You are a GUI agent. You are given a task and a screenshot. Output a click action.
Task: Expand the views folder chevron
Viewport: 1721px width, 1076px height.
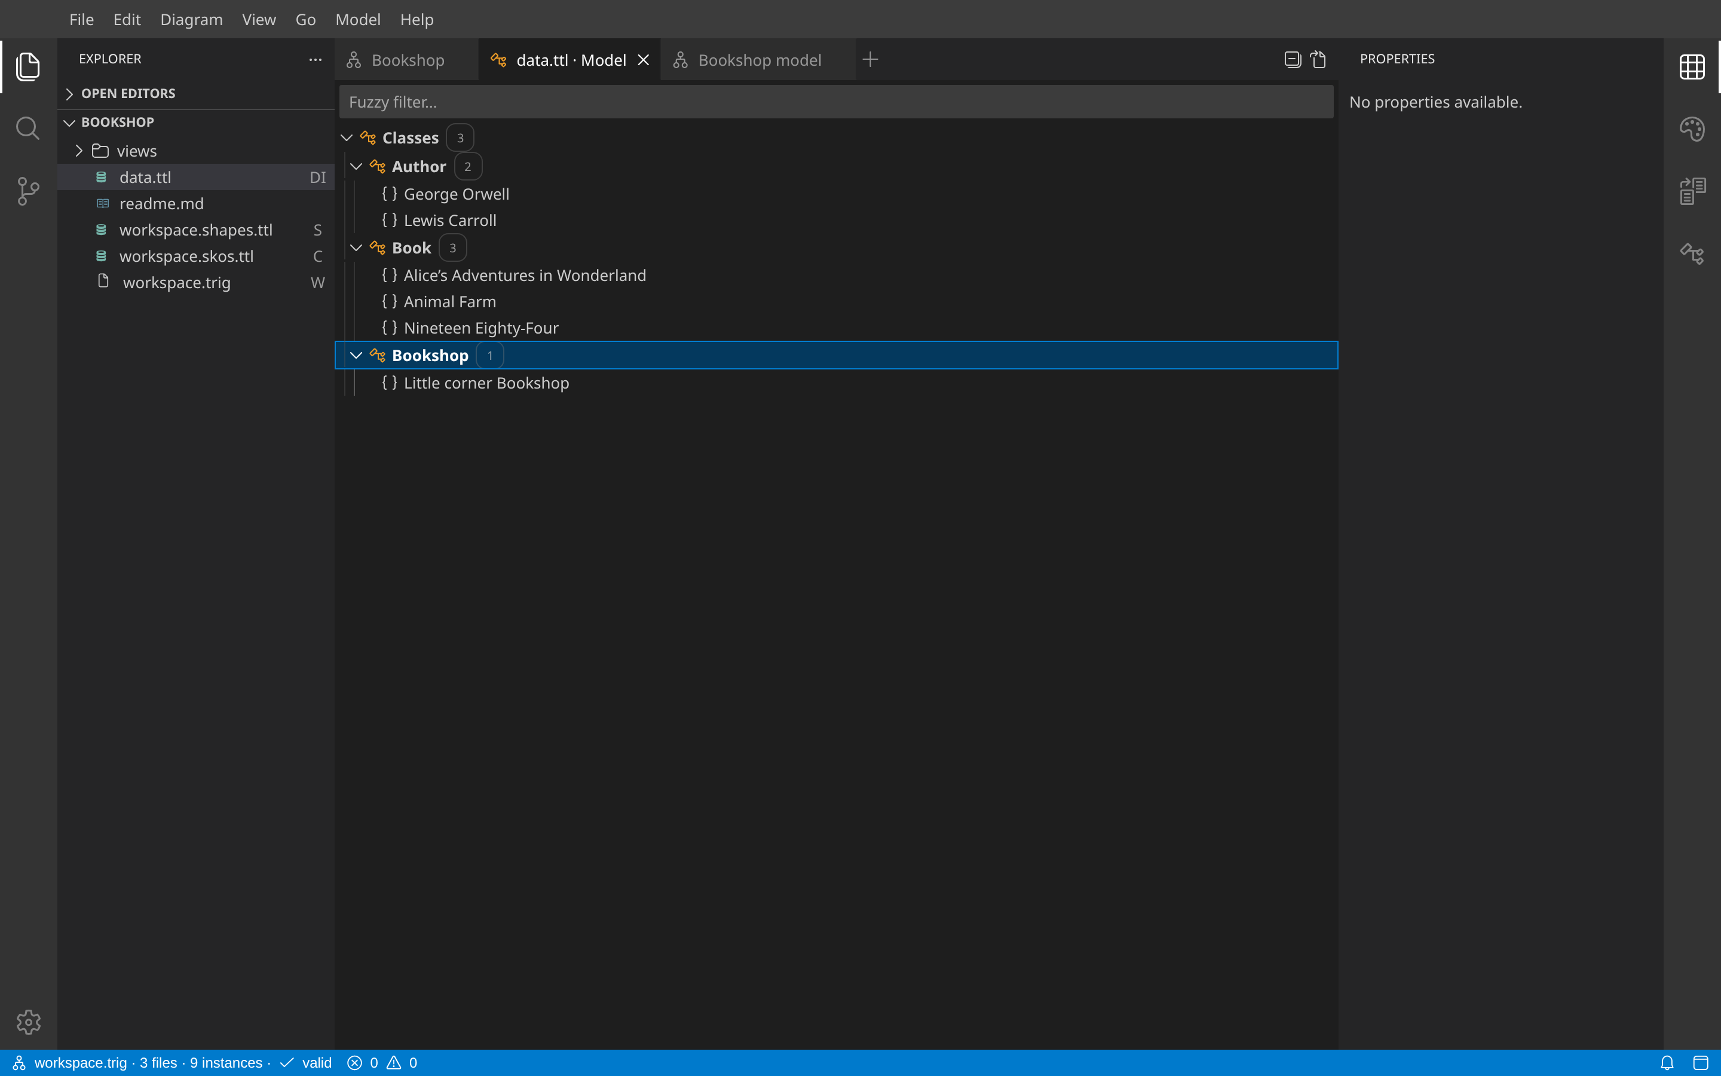pos(79,151)
